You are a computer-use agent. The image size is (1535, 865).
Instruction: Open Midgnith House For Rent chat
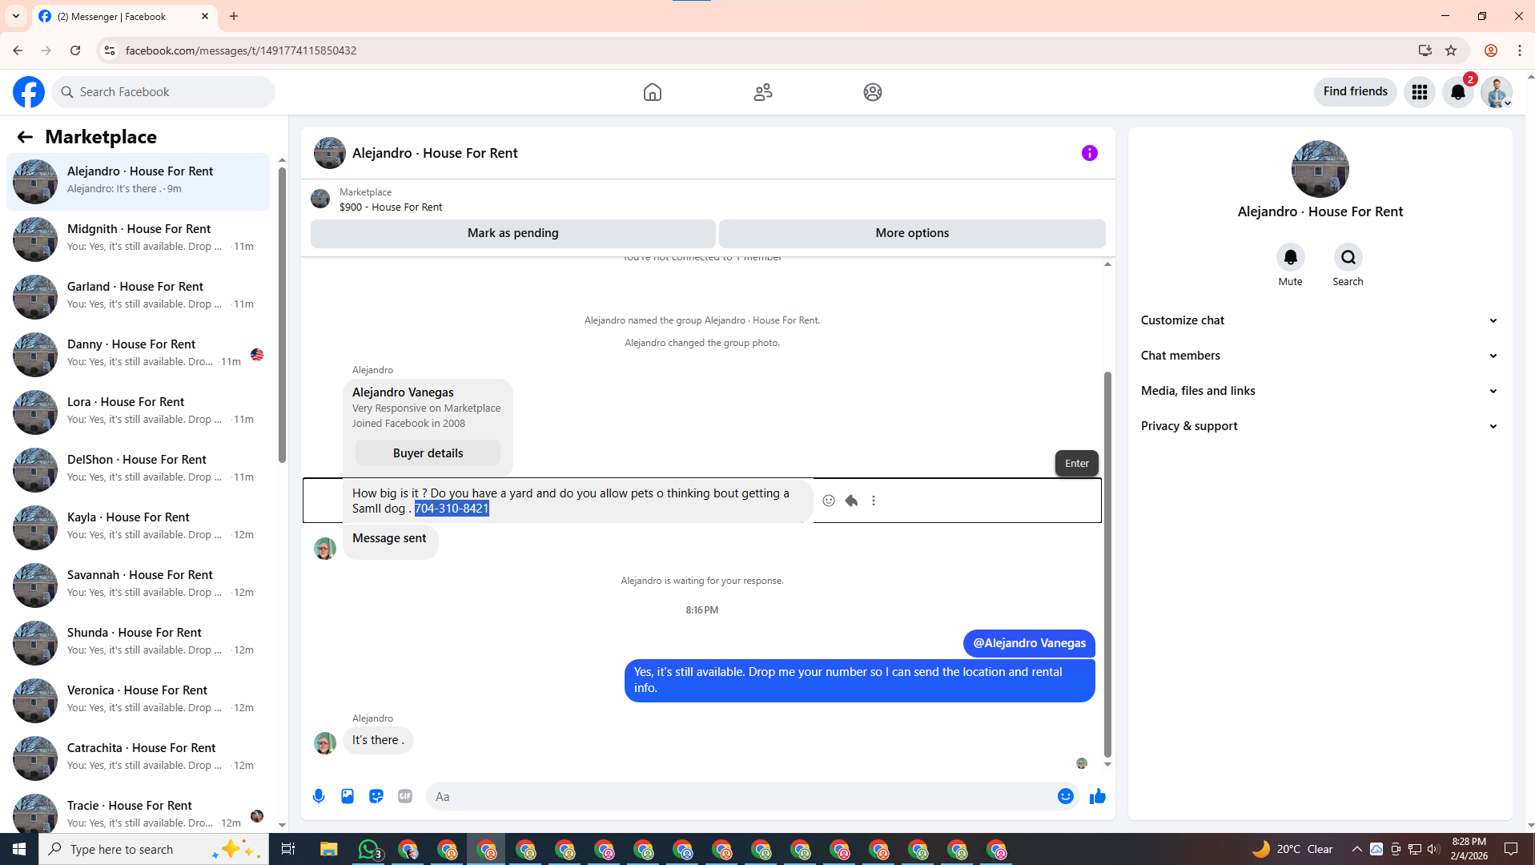point(138,239)
